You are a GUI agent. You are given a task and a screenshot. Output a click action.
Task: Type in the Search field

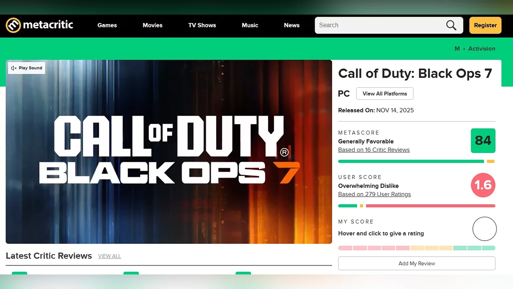pos(378,25)
